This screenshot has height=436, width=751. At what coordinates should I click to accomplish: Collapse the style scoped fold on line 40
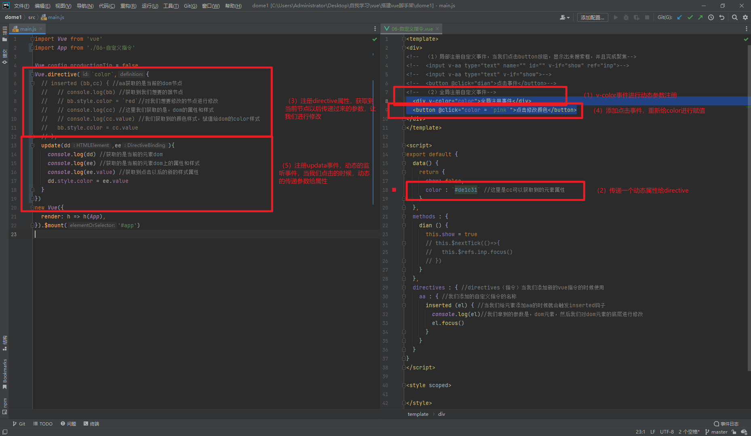[404, 385]
